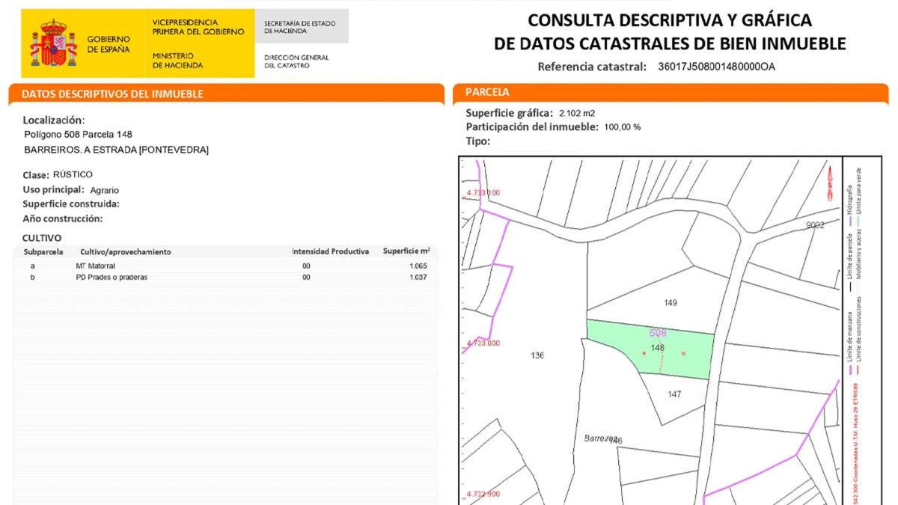Viewport: 898px width, 505px height.
Task: Click subparcel marker 'a' inside the green parcel
Action: (644, 352)
